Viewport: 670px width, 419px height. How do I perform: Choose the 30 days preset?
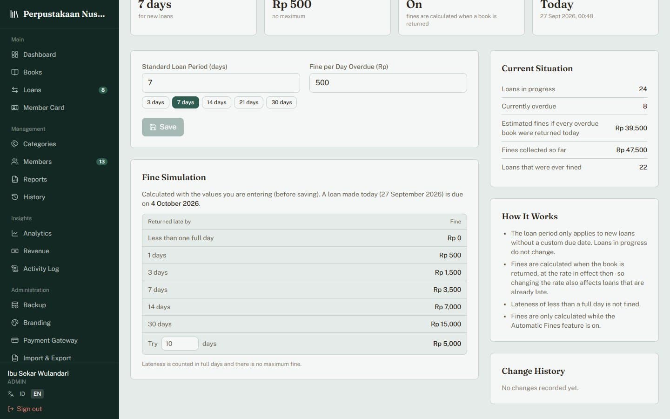(281, 102)
